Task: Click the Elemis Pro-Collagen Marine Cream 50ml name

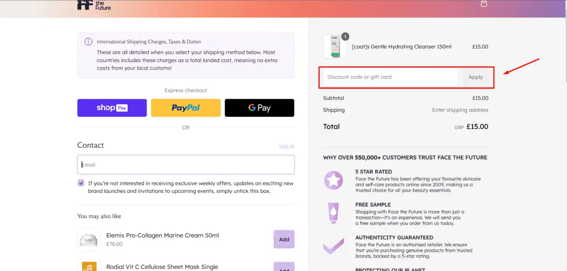Action: (163, 235)
